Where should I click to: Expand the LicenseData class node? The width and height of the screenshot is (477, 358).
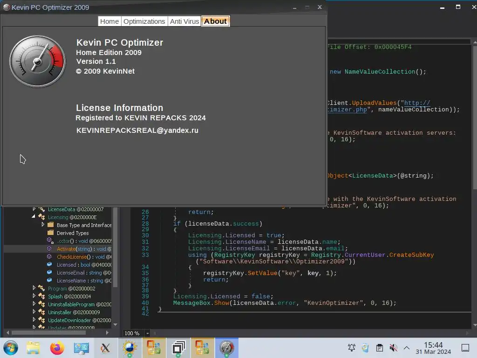[34, 209]
